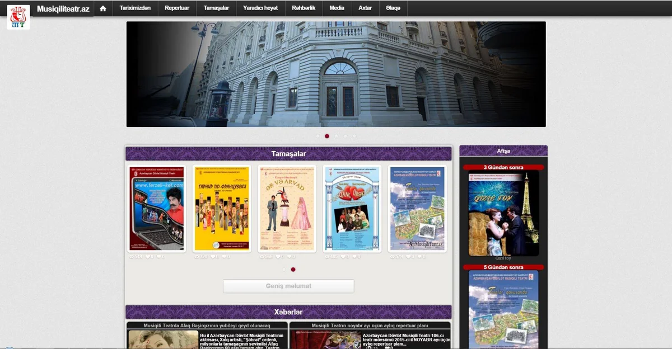This screenshot has height=349, width=672.
Task: Click the Qızıl toy caption under the poster
Action: point(503,258)
